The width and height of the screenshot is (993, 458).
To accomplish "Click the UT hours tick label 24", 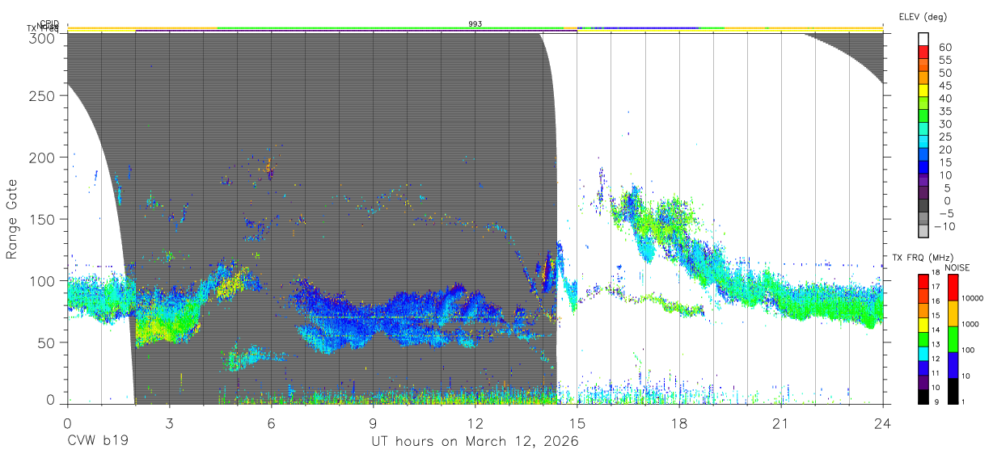I will (882, 423).
